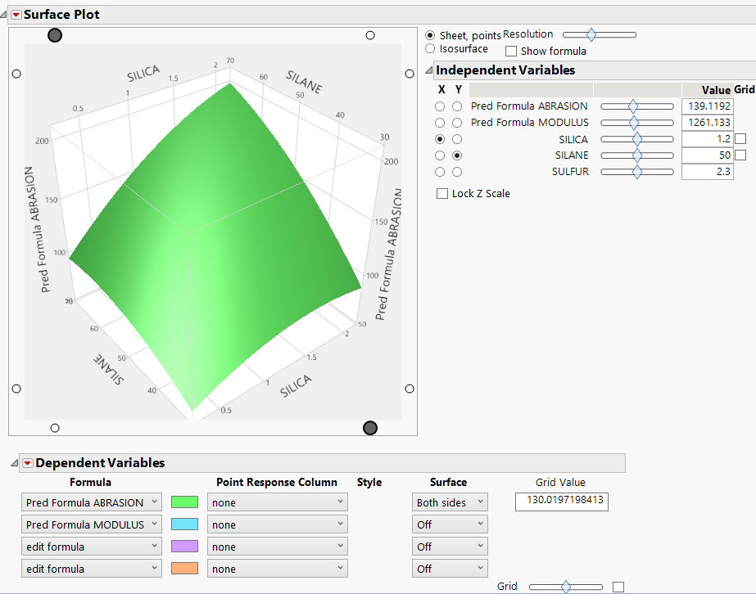The width and height of the screenshot is (756, 594).
Task: Click the Grid Value input field
Action: 561,502
